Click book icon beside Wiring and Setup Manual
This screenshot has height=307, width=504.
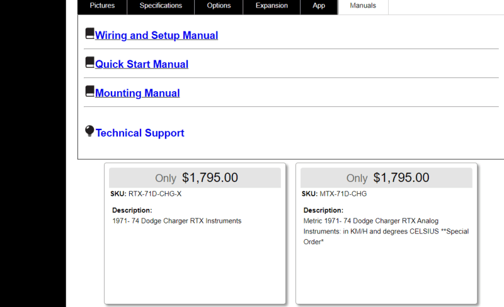tap(89, 33)
